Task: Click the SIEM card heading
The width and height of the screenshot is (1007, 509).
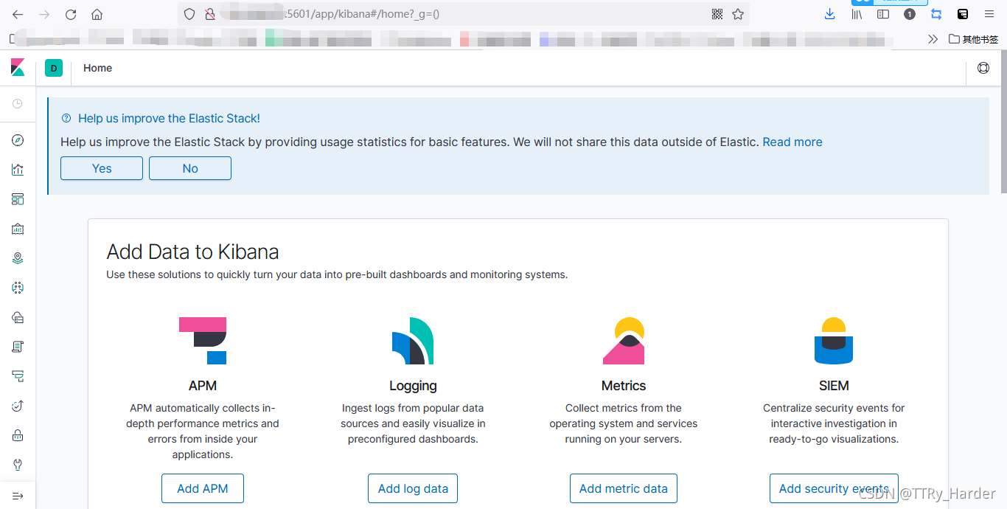Action: pos(834,386)
